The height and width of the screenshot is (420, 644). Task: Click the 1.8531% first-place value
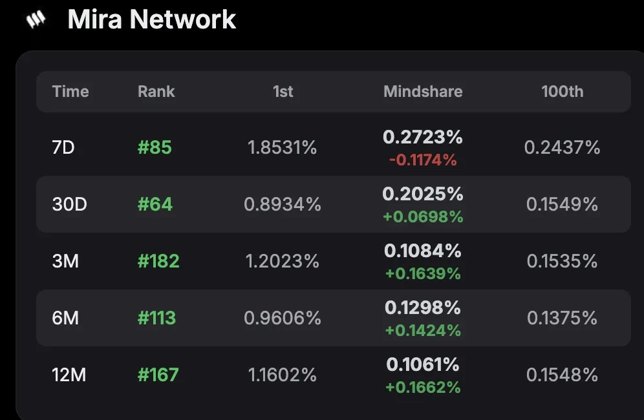[283, 148]
